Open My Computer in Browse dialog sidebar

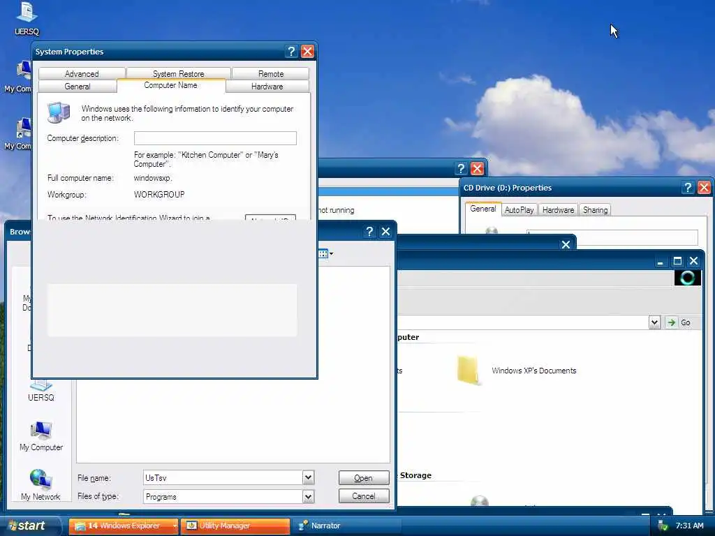(x=41, y=436)
